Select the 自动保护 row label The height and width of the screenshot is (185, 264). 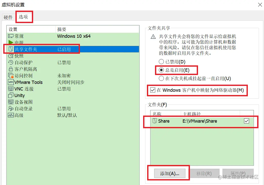coord(24,62)
